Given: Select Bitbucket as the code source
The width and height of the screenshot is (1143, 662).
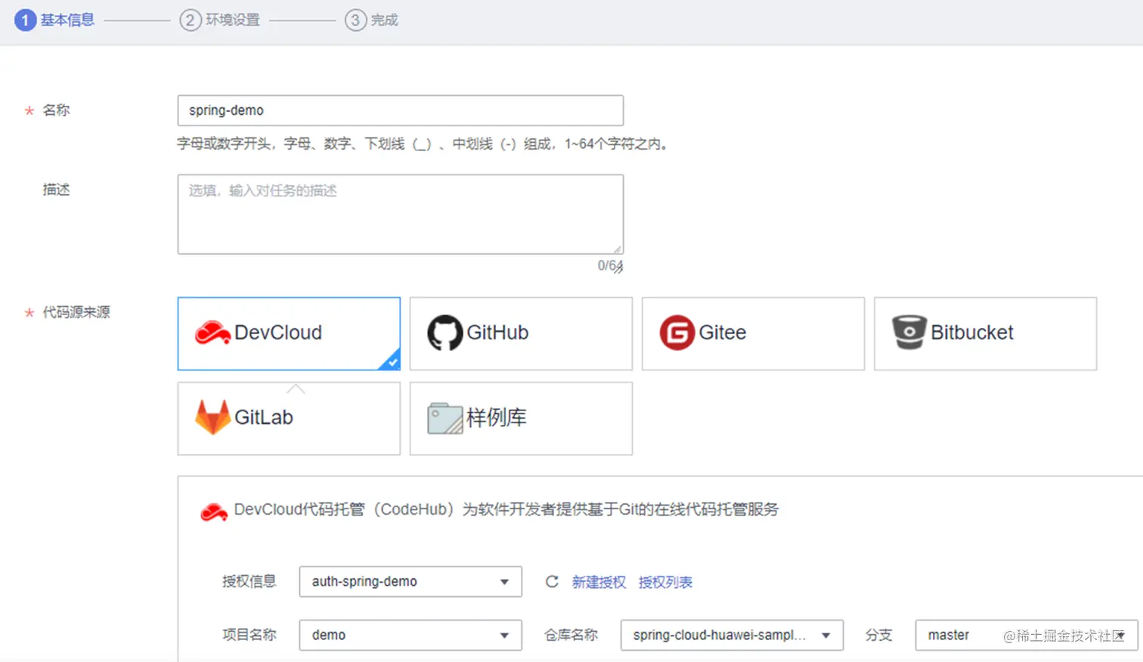Looking at the screenshot, I should click(985, 333).
